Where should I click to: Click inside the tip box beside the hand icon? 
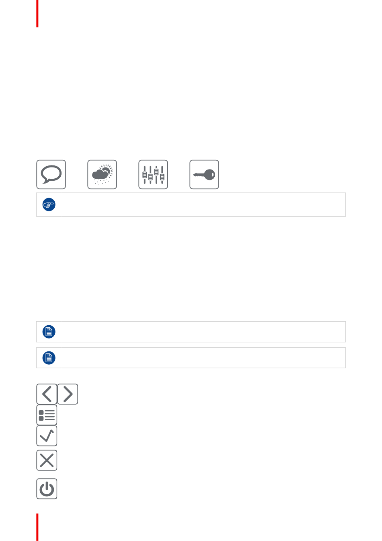pos(191,205)
